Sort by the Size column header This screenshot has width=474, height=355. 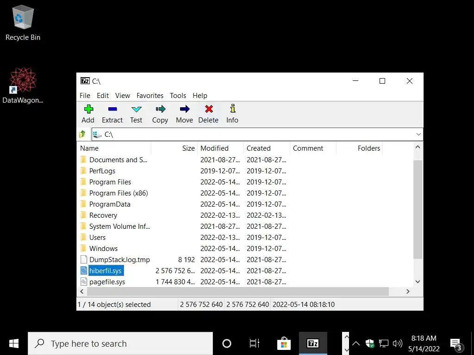click(175, 148)
